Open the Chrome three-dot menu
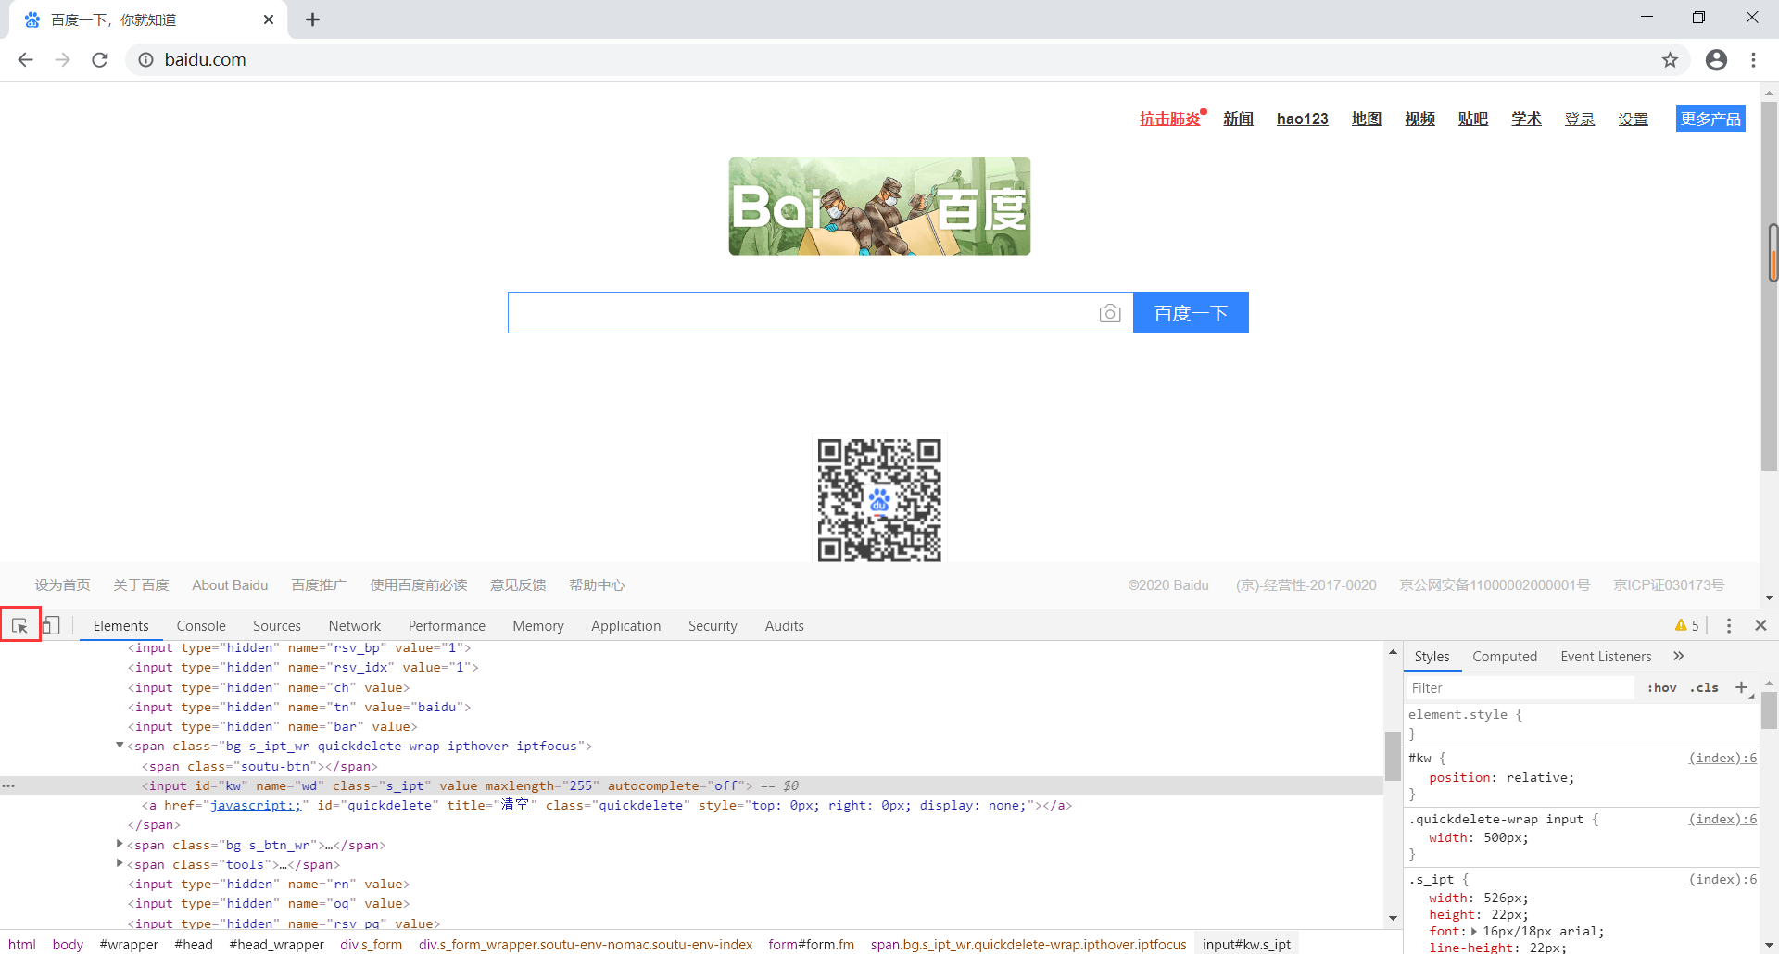Viewport: 1779px width, 954px height. point(1753,60)
